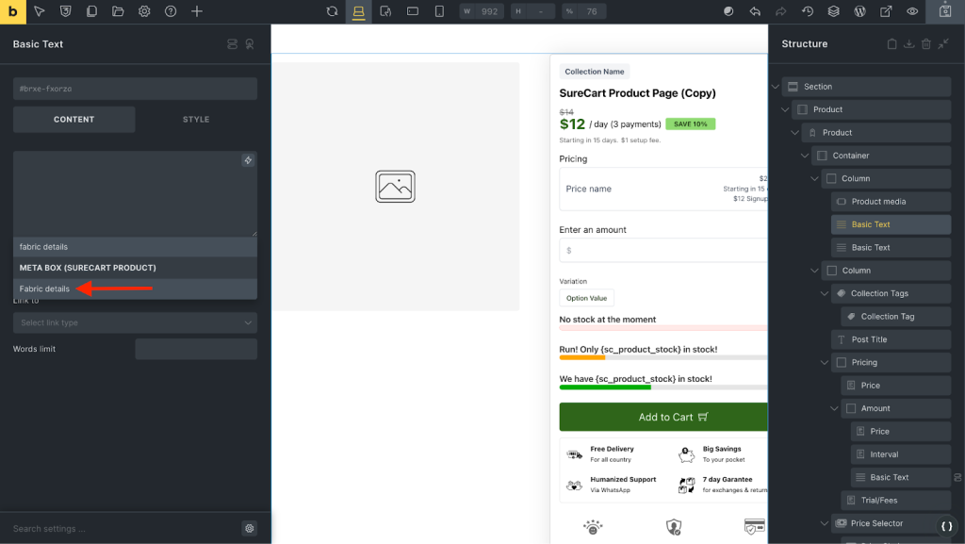Click the orange low-stock progress bar
Image resolution: width=965 pixels, height=544 pixels.
581,357
